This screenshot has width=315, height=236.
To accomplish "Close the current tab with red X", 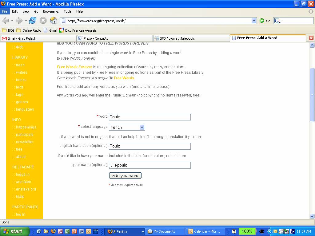I will coord(311,38).
